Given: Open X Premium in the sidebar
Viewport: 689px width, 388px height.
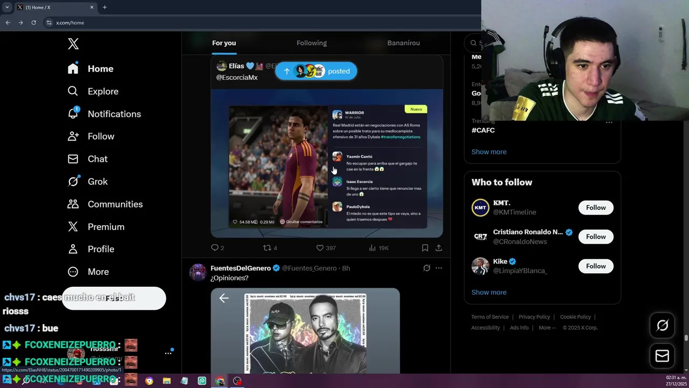Looking at the screenshot, I should point(95,227).
